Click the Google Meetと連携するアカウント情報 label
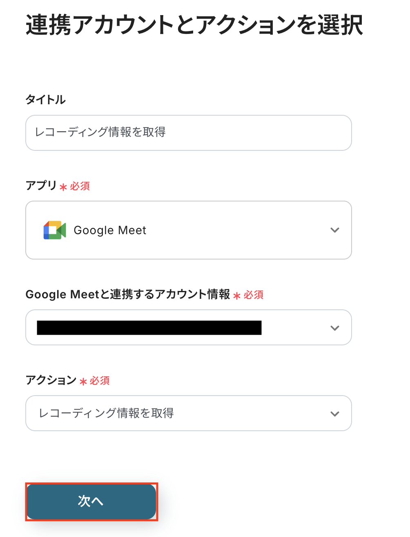This screenshot has height=537, width=410. click(x=128, y=294)
